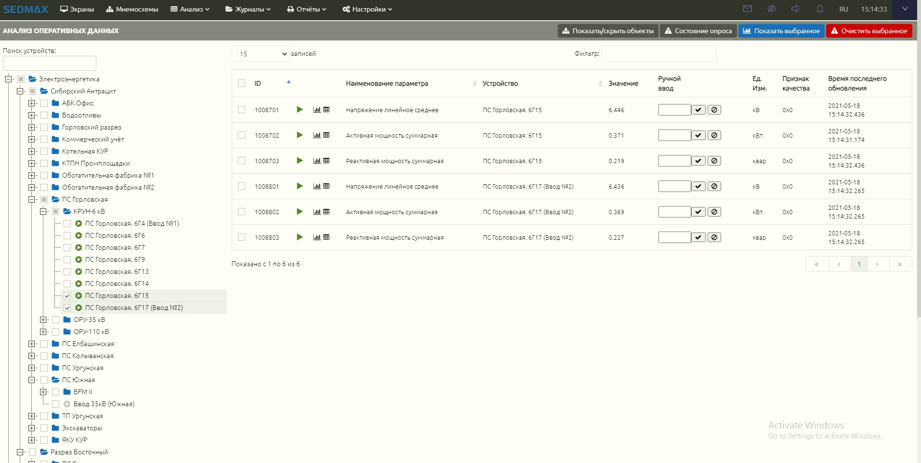The height and width of the screenshot is (463, 921).
Task: Open the table icon for row 1008703
Action: pyautogui.click(x=327, y=161)
